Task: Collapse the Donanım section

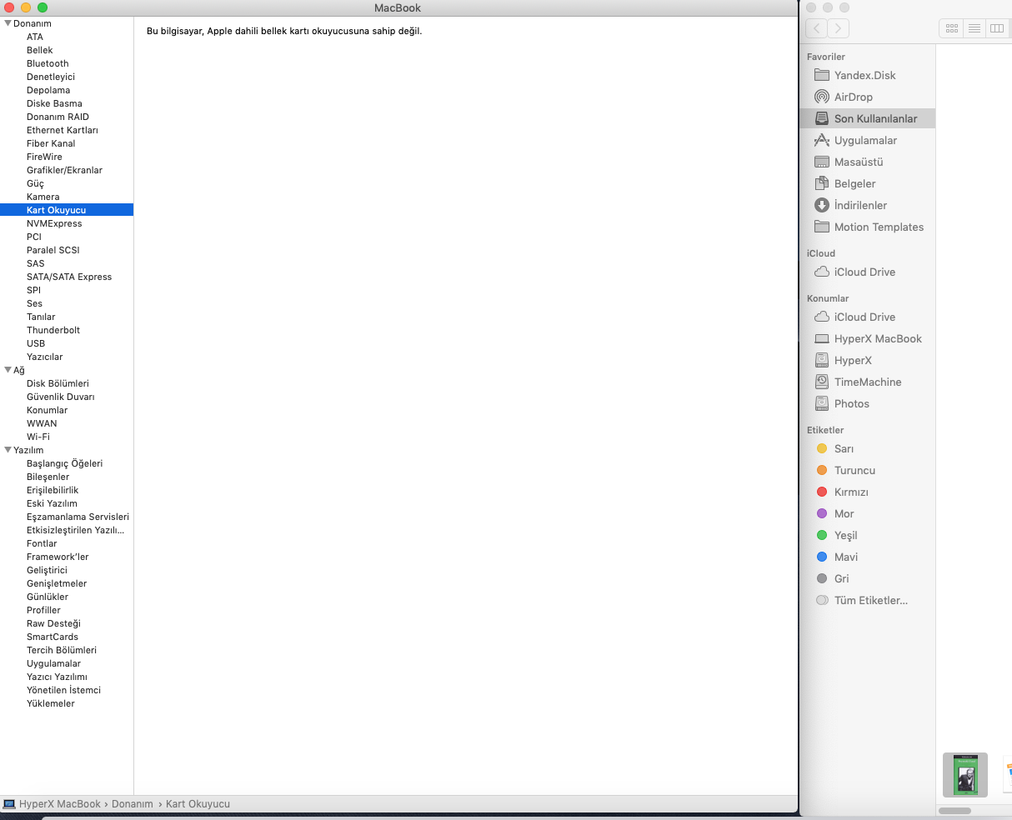Action: [8, 23]
